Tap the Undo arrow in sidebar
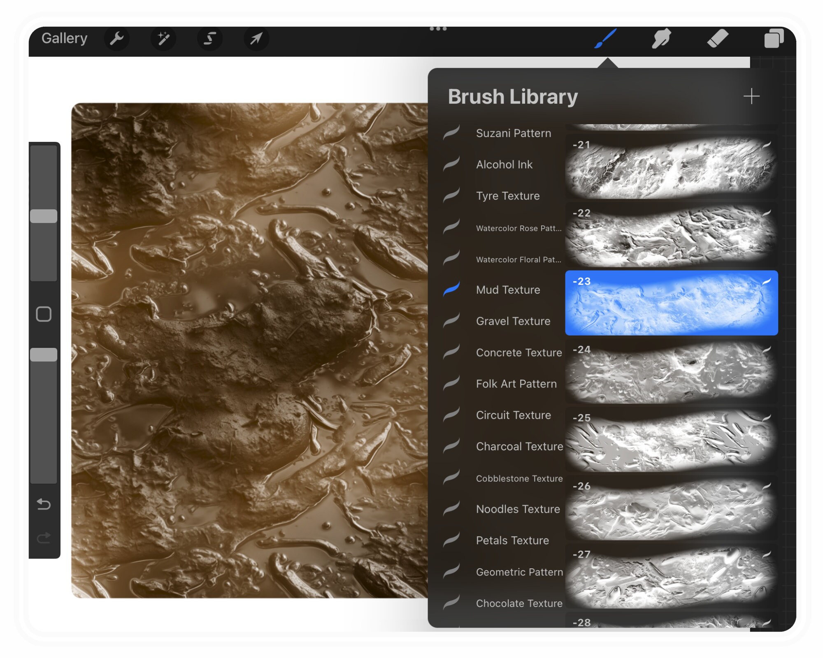The image size is (823, 658). click(44, 504)
